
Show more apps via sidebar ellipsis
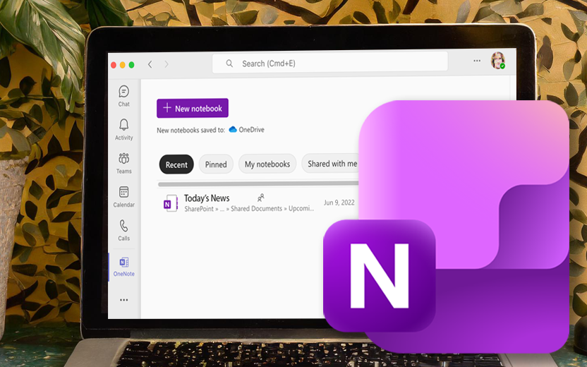(x=124, y=300)
